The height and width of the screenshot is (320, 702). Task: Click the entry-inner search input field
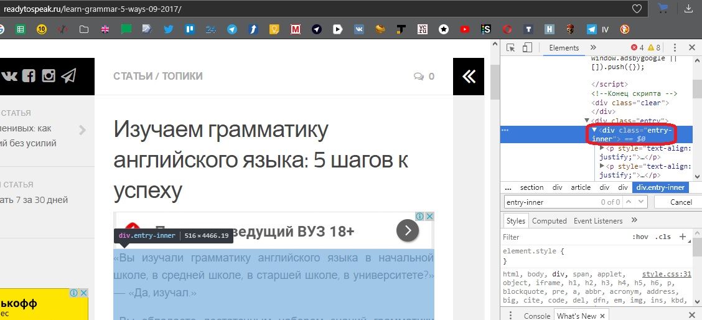pyautogui.click(x=551, y=202)
